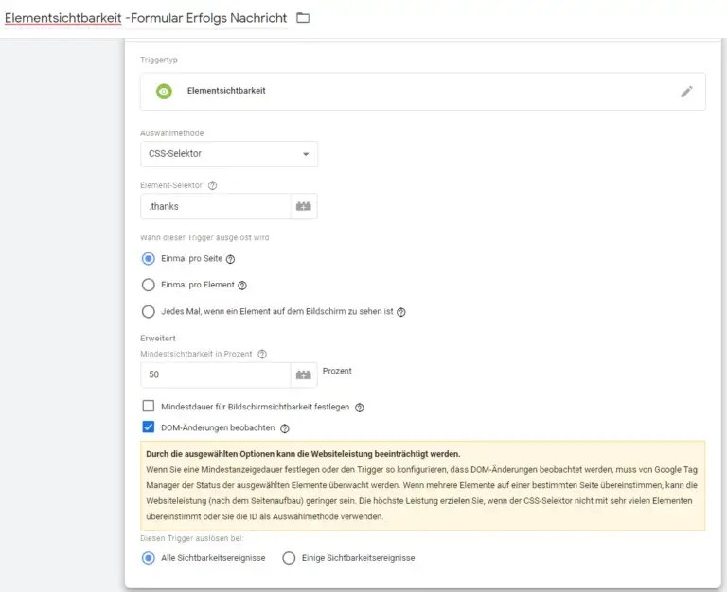727x592 pixels.
Task: Open the Auswahlmethode CSS-Selektor dropdown
Action: [228, 154]
